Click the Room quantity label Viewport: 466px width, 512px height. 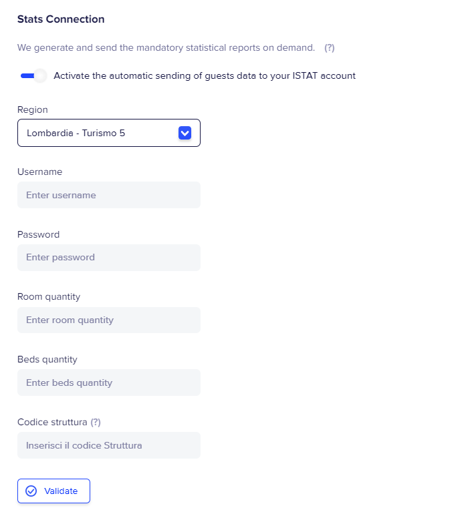49,296
